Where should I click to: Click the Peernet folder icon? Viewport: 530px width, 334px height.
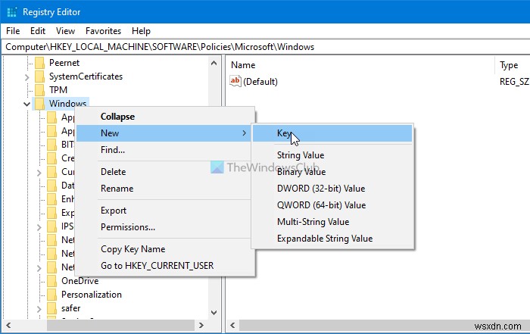(x=40, y=63)
